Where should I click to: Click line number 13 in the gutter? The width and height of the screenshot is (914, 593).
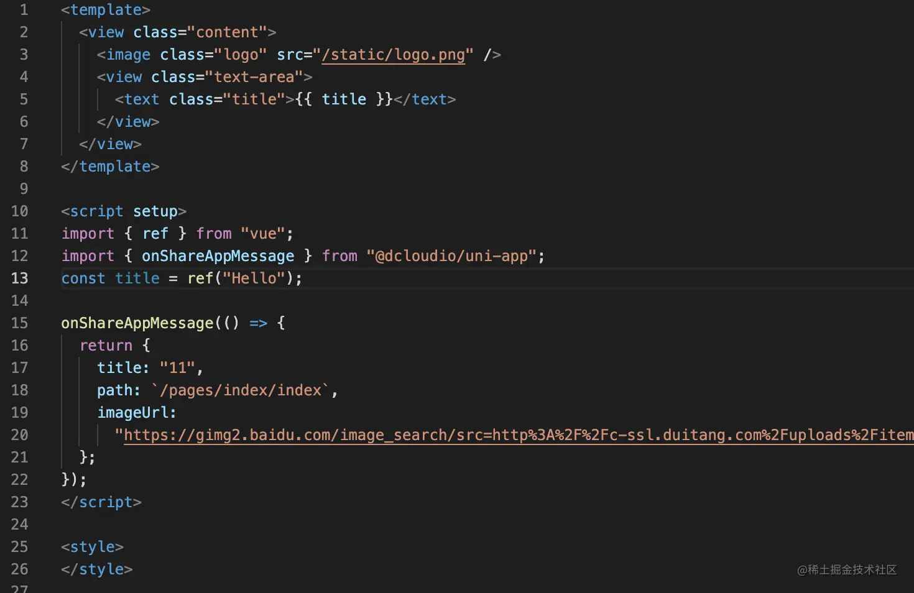(x=19, y=278)
